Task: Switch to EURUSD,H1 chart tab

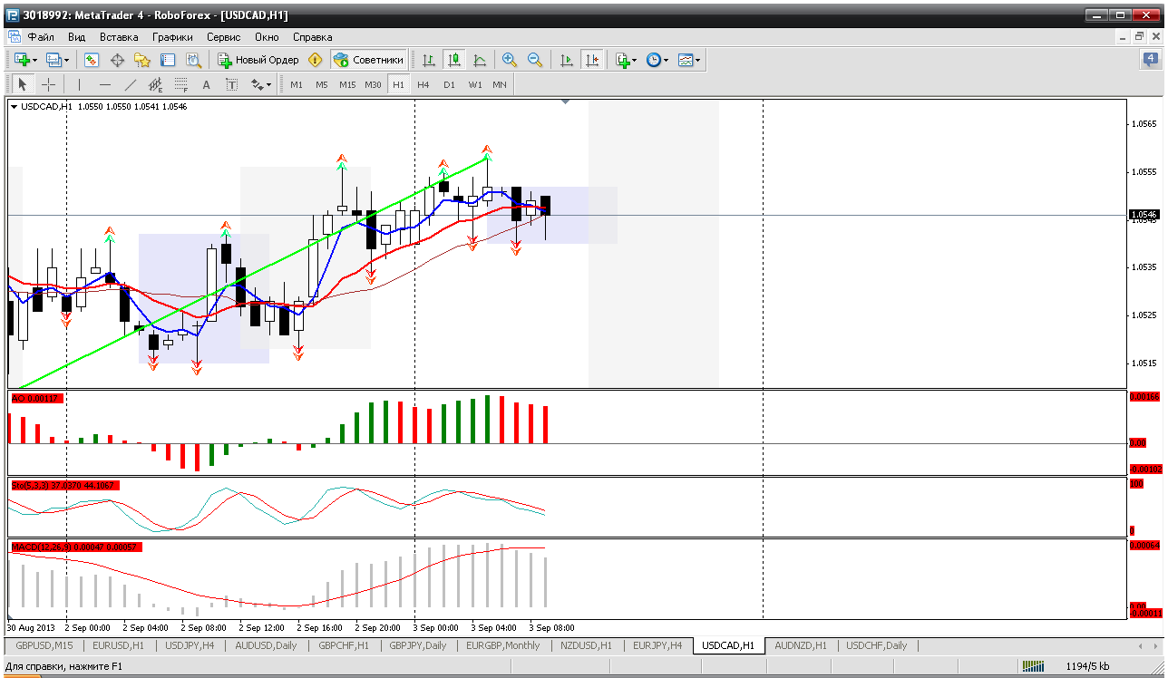Action: click(x=119, y=645)
